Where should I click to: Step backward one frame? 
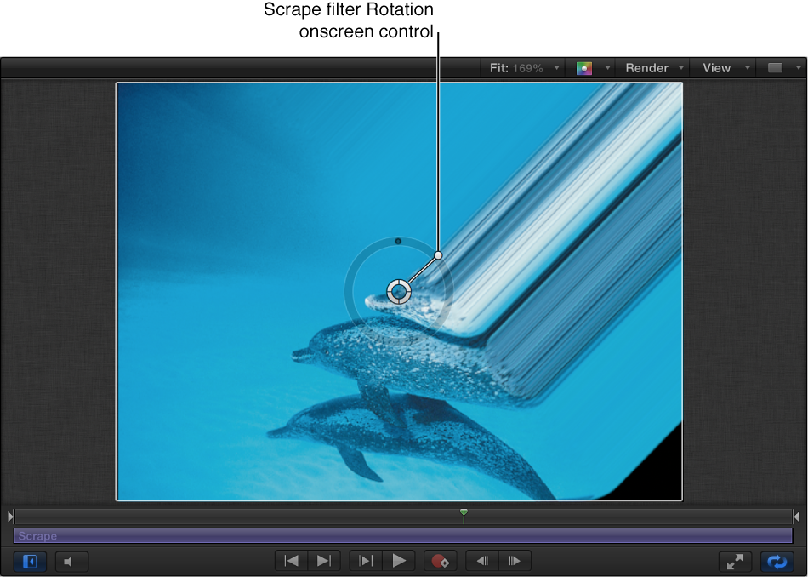tap(481, 561)
